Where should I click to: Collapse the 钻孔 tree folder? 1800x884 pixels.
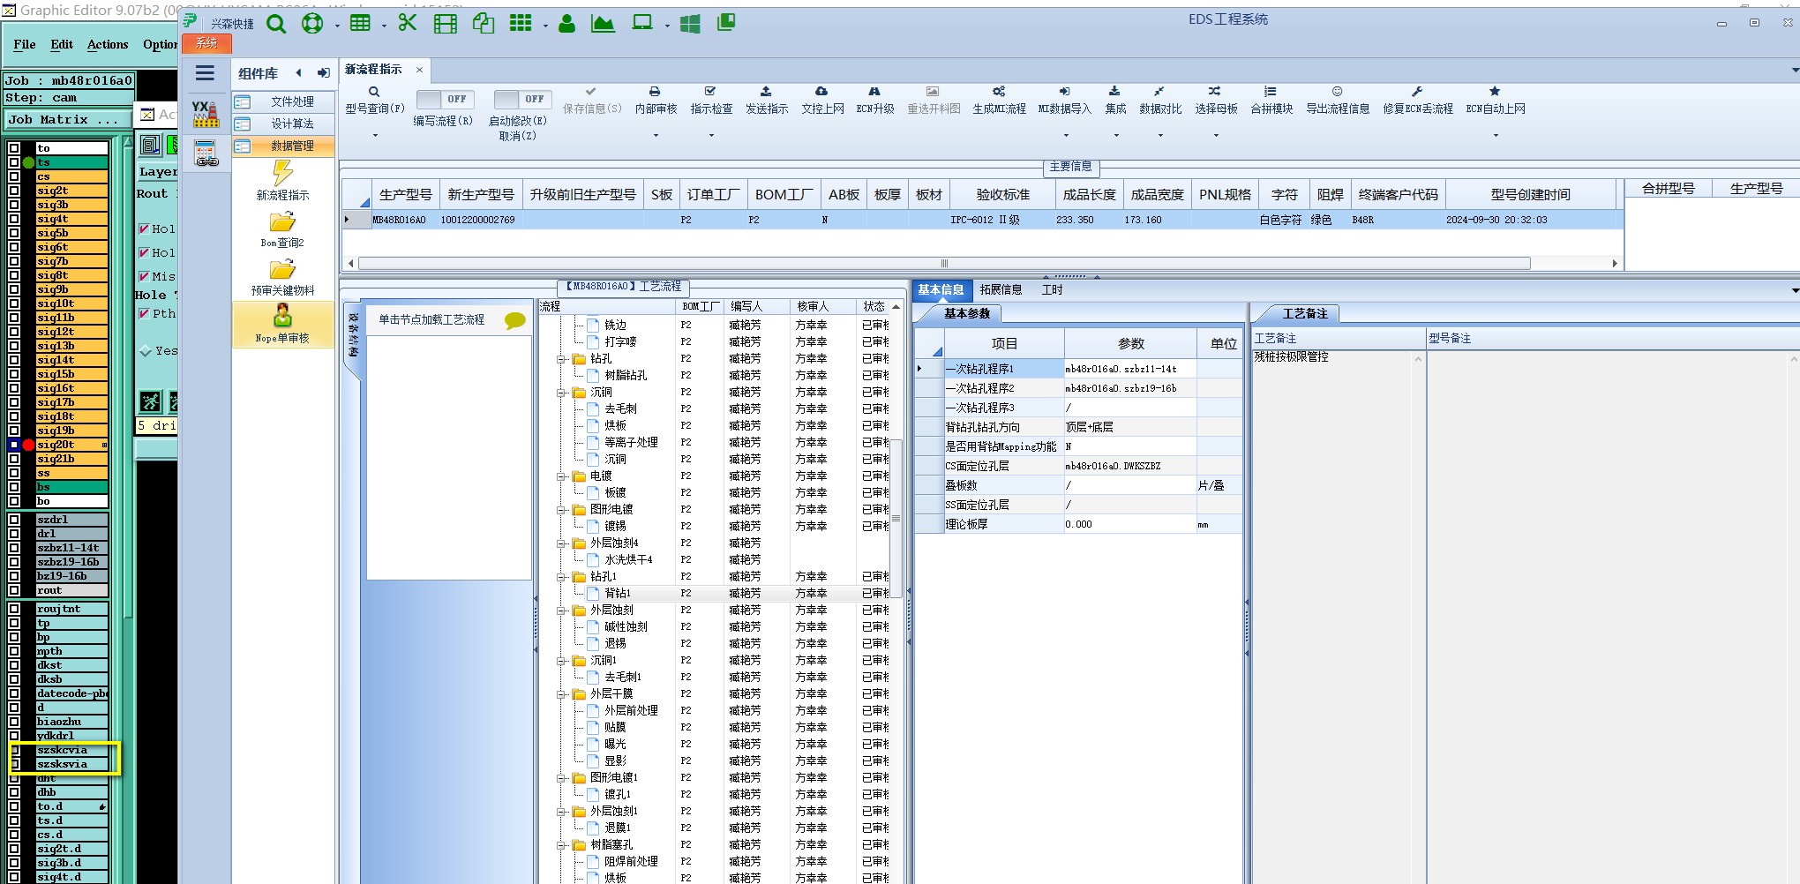coord(561,359)
